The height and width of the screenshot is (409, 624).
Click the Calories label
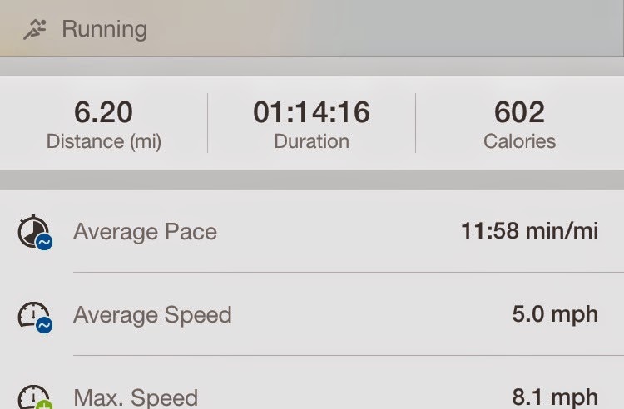click(x=519, y=141)
